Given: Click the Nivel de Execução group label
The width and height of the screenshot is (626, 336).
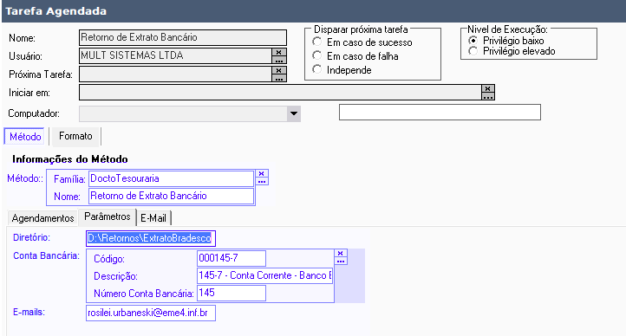Looking at the screenshot, I should (x=508, y=29).
